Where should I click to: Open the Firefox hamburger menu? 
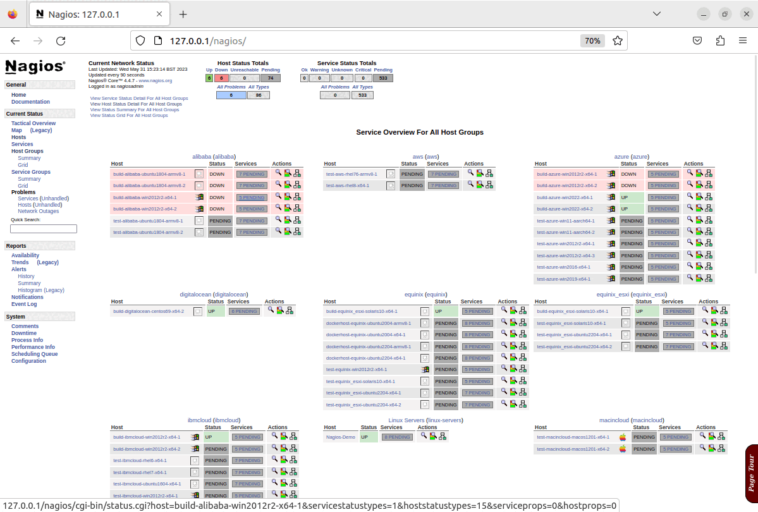point(743,40)
